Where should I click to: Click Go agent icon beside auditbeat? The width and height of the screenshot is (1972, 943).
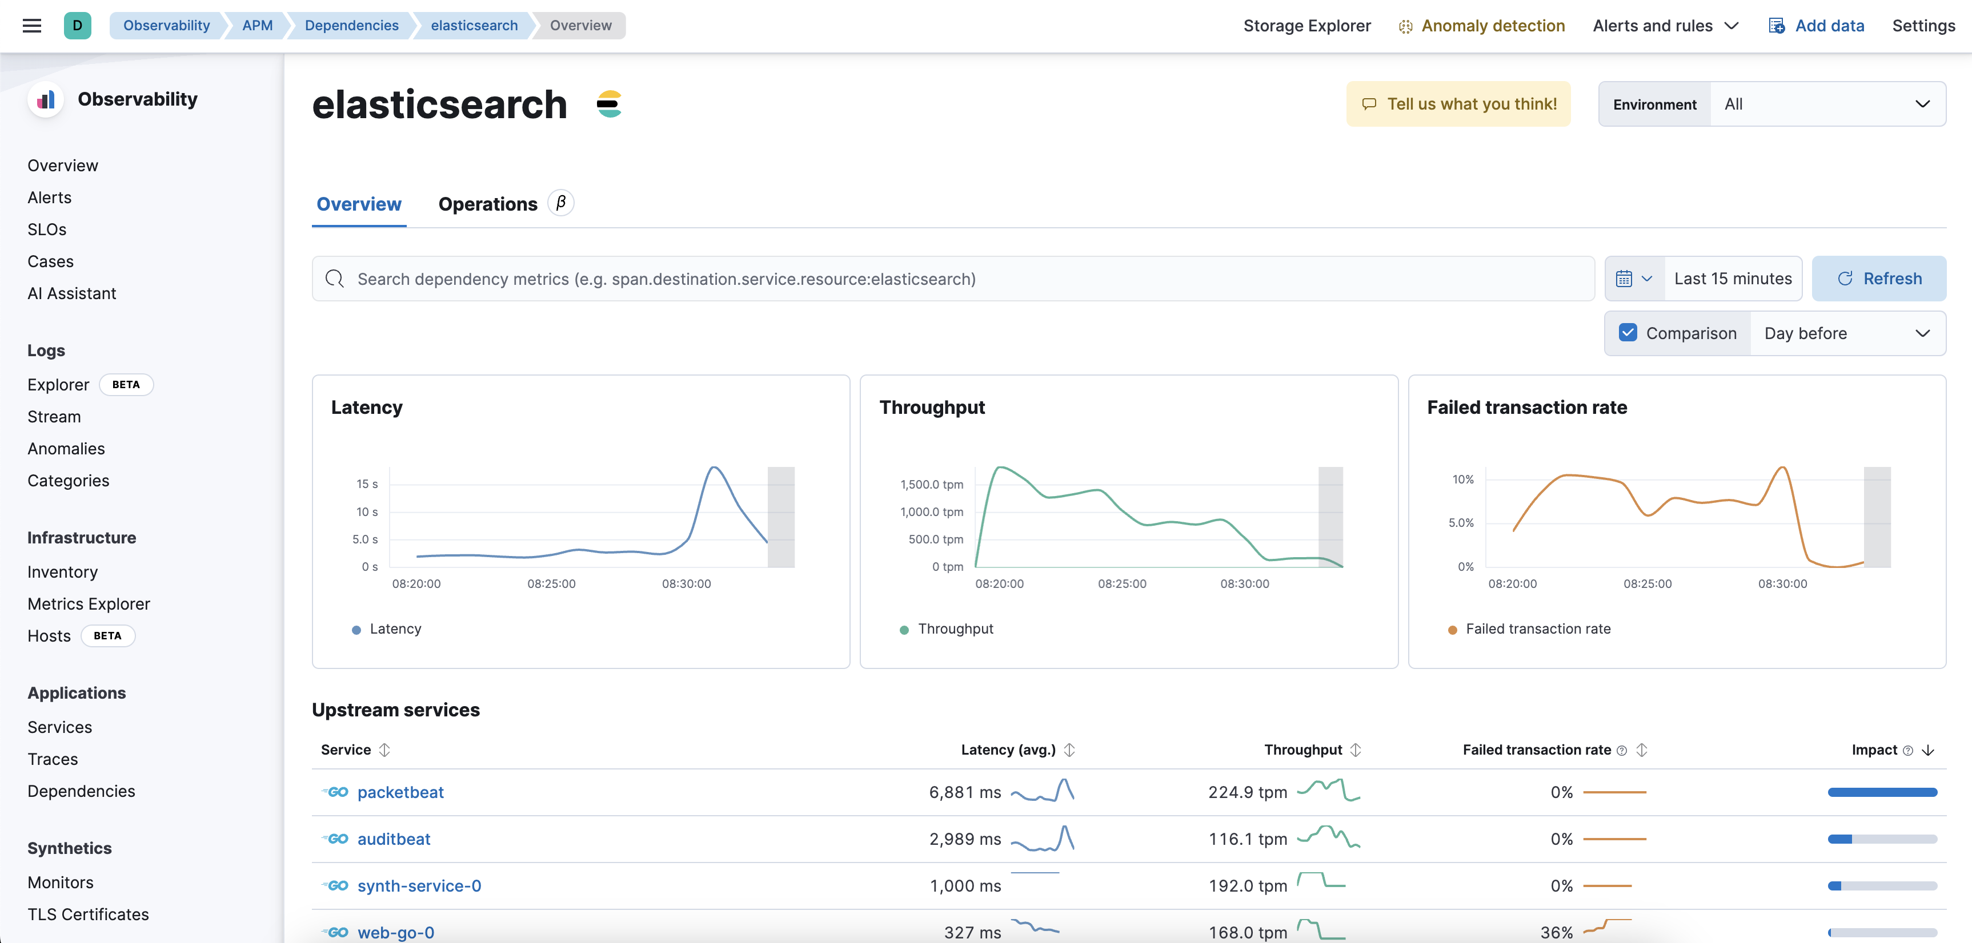(x=335, y=839)
